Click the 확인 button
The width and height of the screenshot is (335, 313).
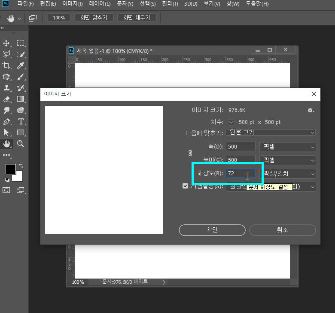pyautogui.click(x=212, y=230)
